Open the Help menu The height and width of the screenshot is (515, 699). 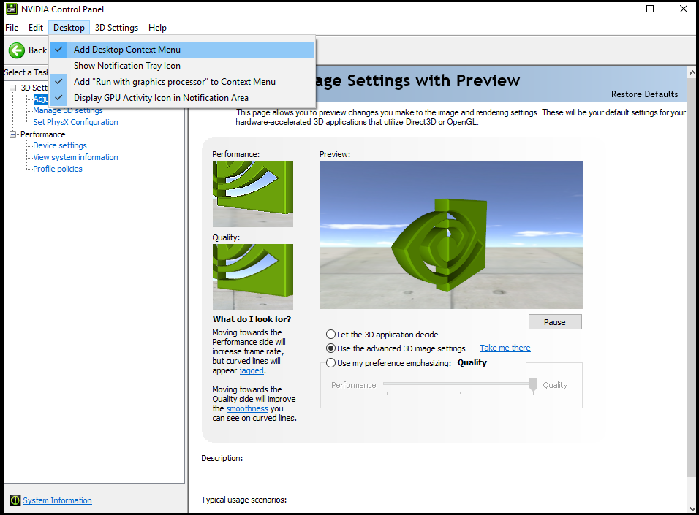(157, 28)
